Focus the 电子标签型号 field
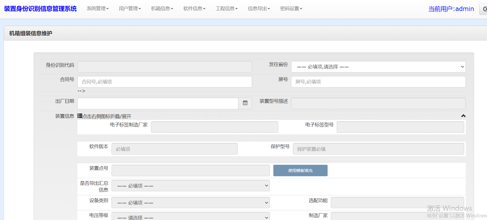This screenshot has height=220, width=487. [x=400, y=127]
